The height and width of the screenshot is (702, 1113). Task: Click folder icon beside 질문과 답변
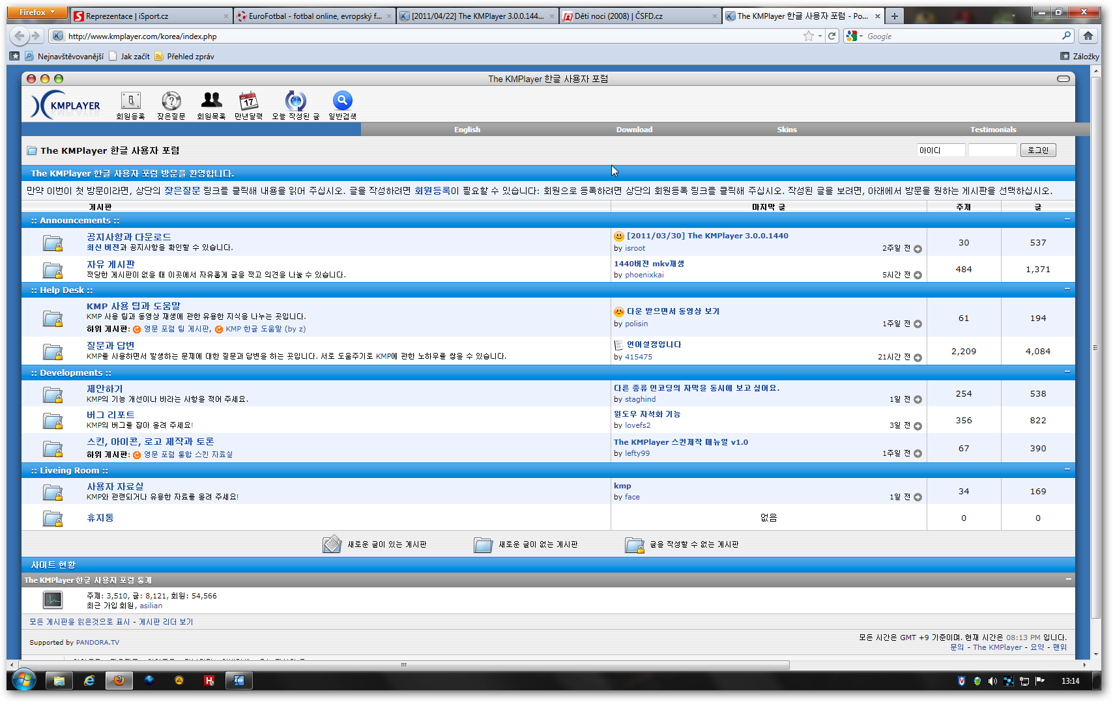tap(53, 352)
